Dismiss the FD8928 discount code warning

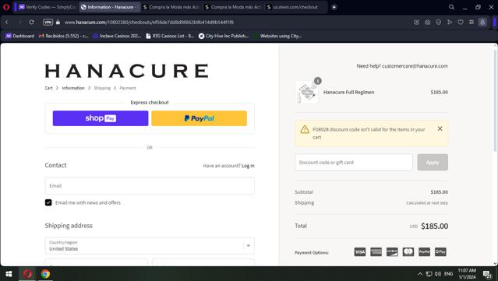click(x=440, y=128)
